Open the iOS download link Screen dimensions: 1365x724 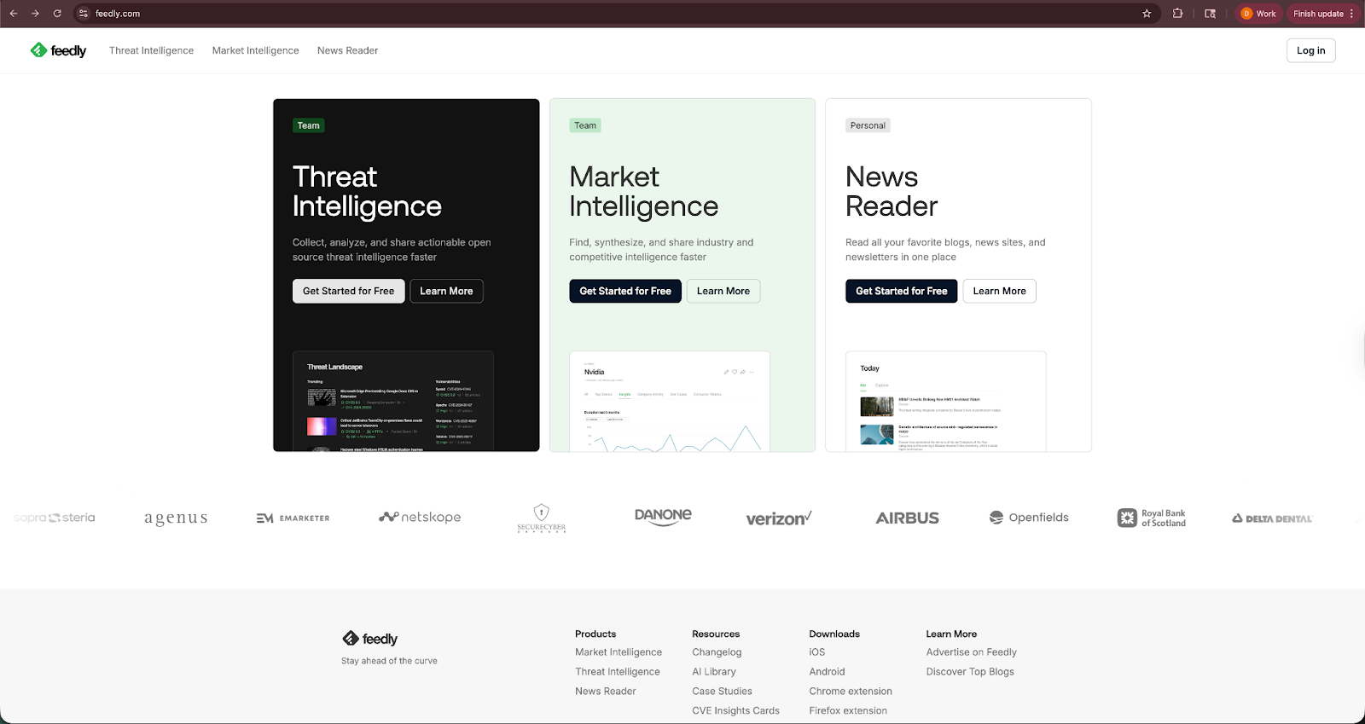[x=817, y=652]
